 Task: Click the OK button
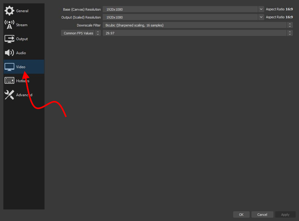pyautogui.click(x=241, y=215)
